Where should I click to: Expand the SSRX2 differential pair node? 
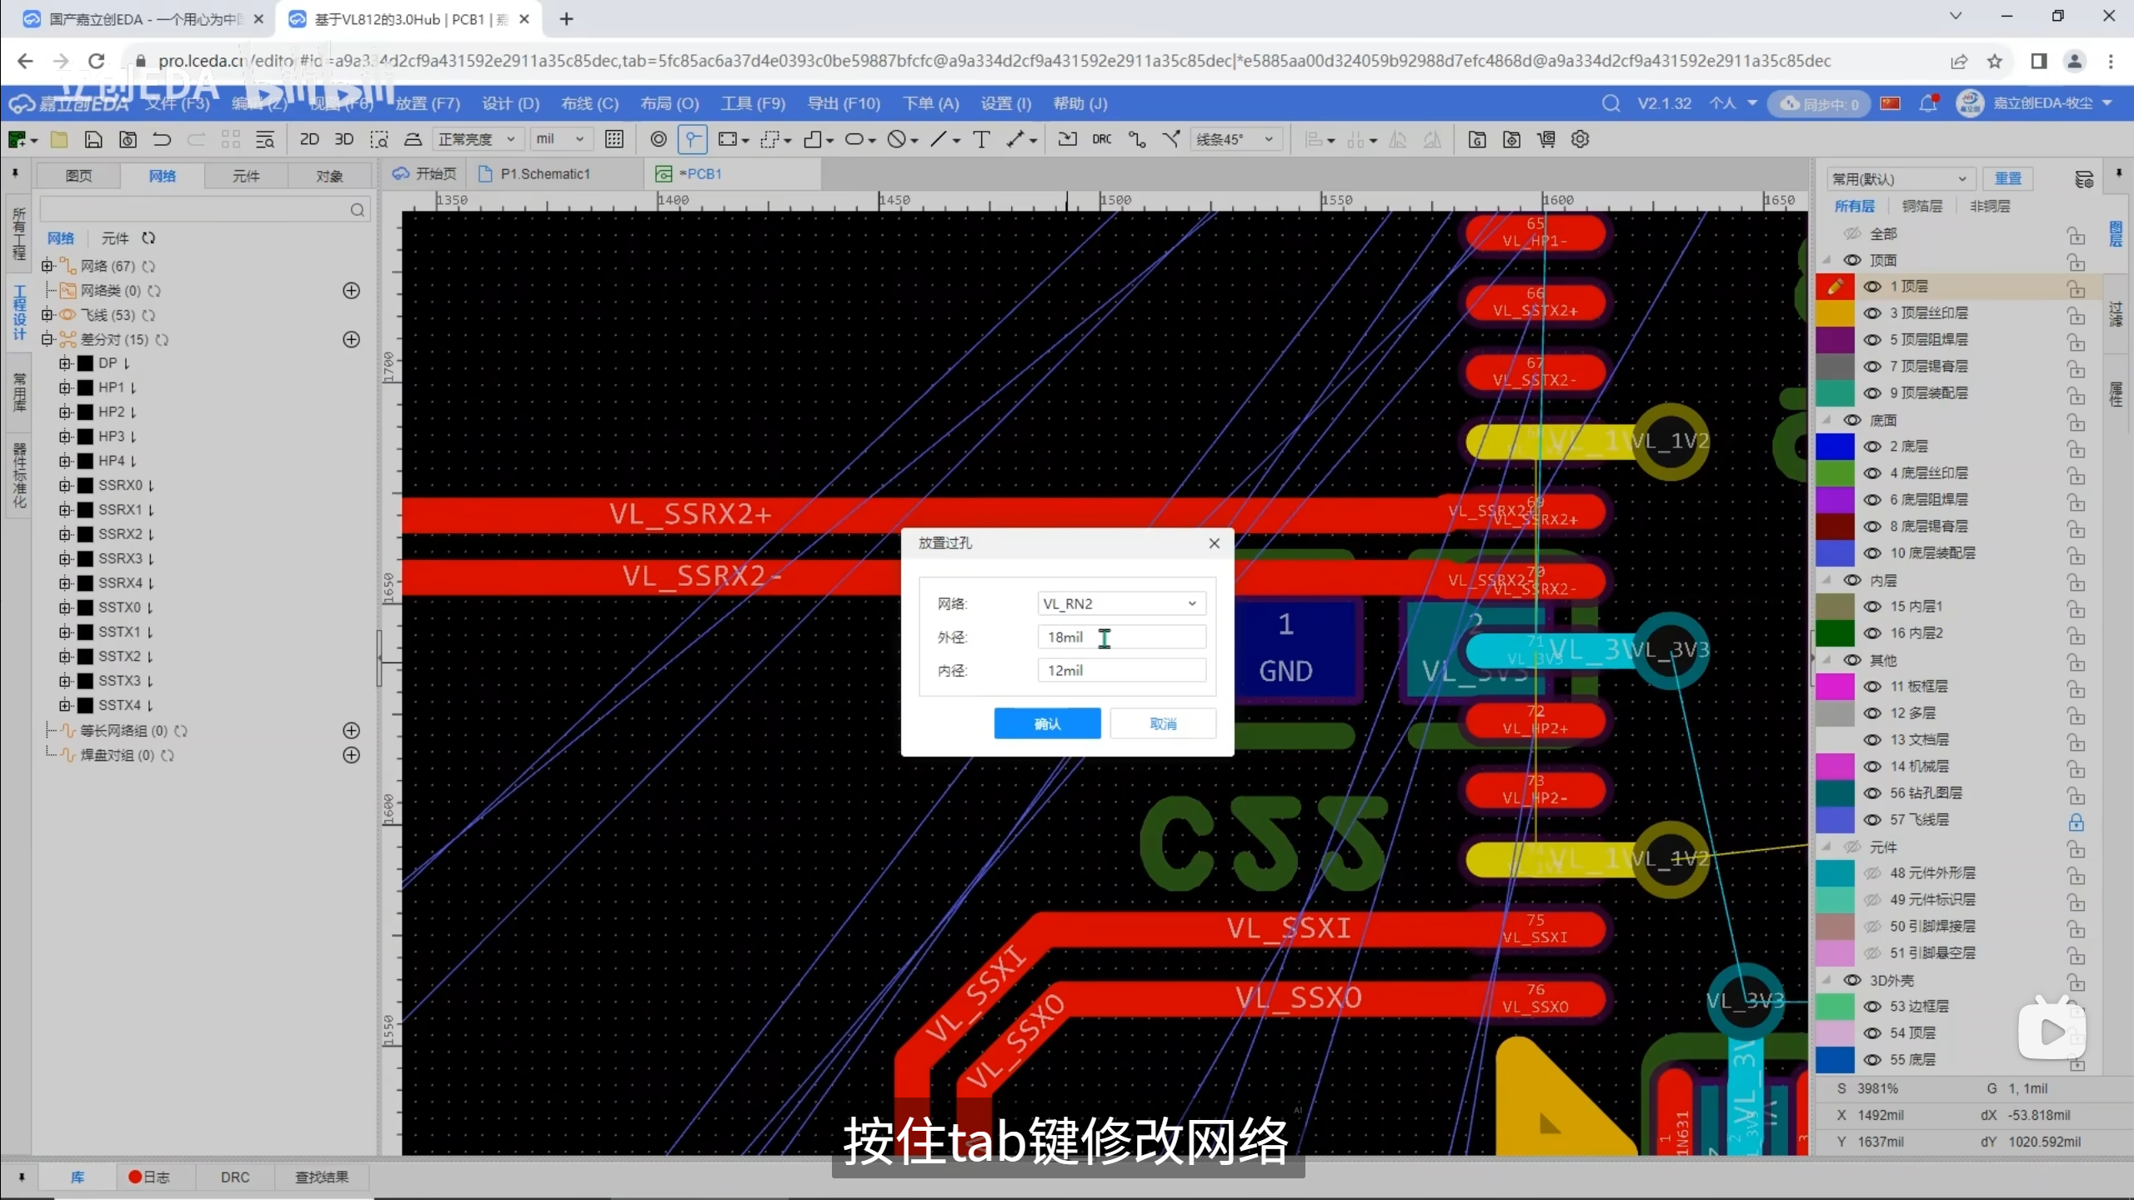[65, 534]
